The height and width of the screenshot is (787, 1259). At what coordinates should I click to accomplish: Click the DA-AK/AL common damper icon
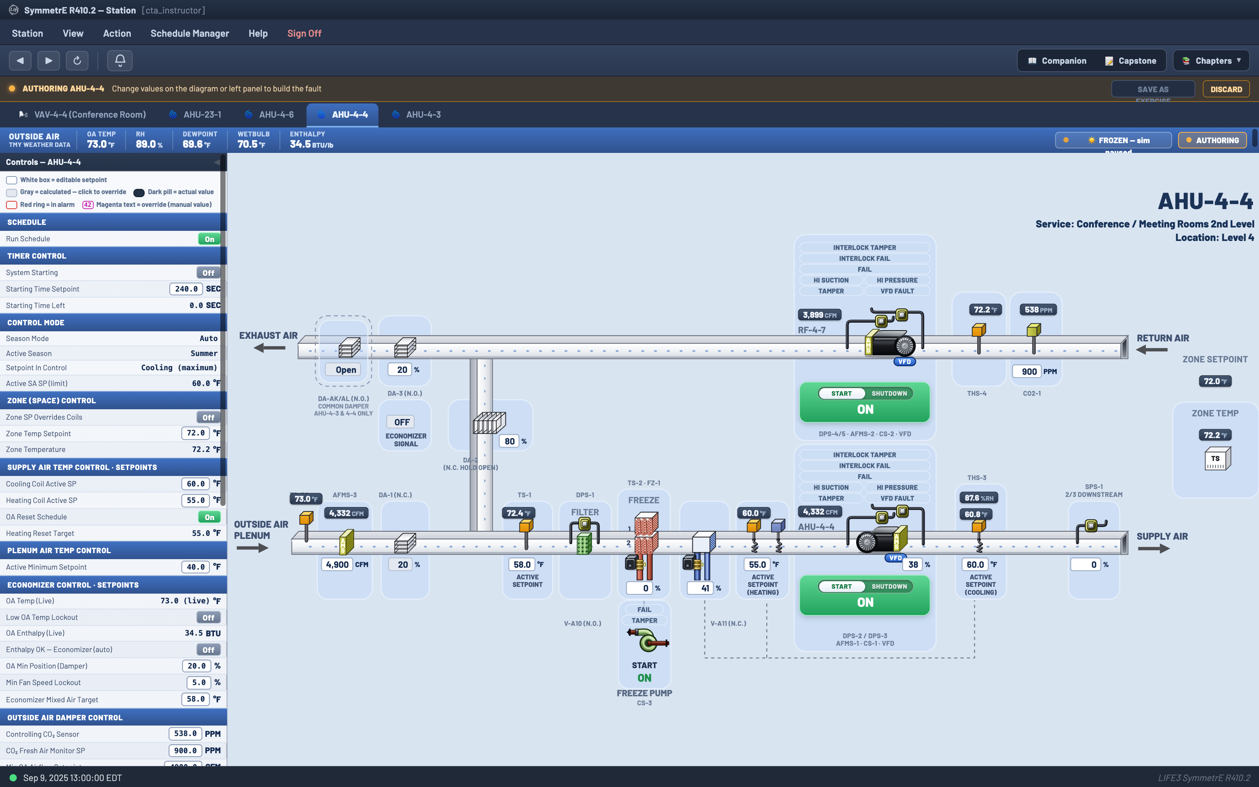click(x=349, y=348)
